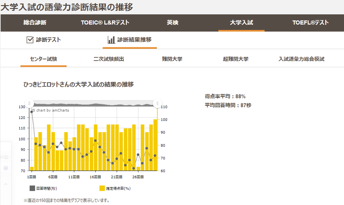Choose the 二次試験頻出 category
Screen dimensions: 344x205
[x=109, y=59]
